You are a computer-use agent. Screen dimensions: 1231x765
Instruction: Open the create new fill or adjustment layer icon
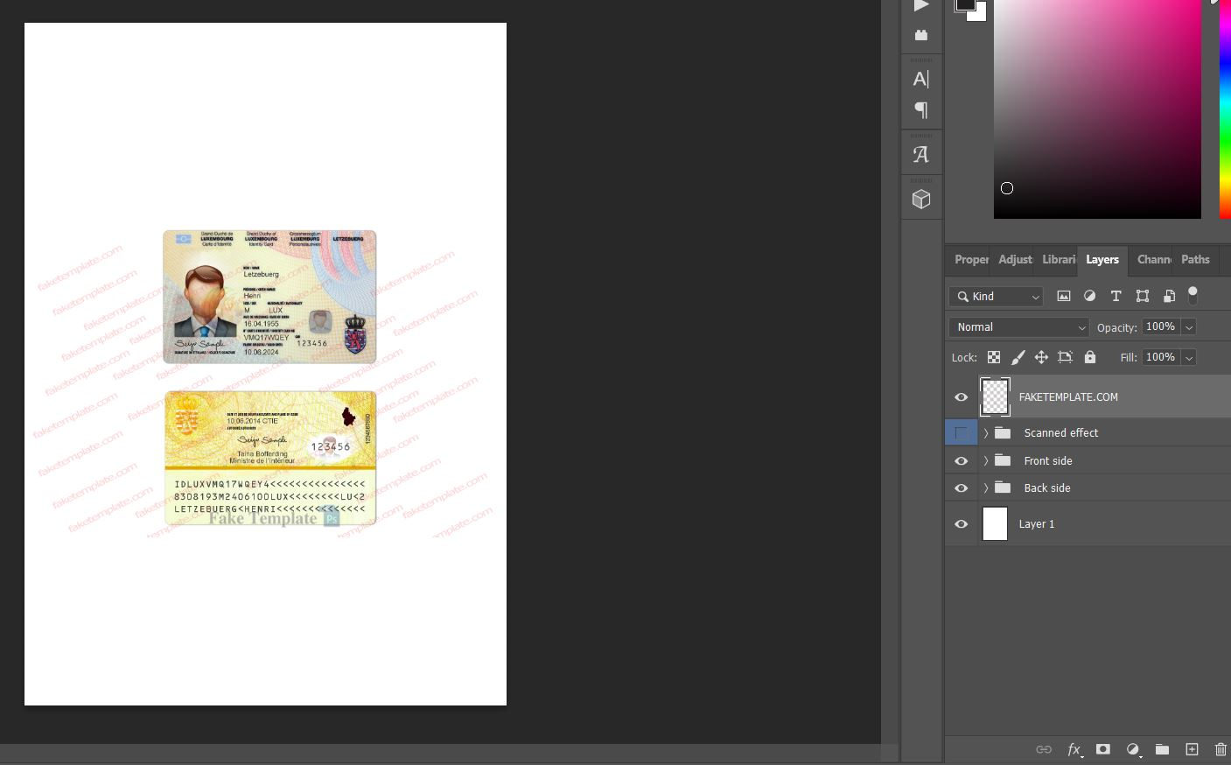(1132, 749)
